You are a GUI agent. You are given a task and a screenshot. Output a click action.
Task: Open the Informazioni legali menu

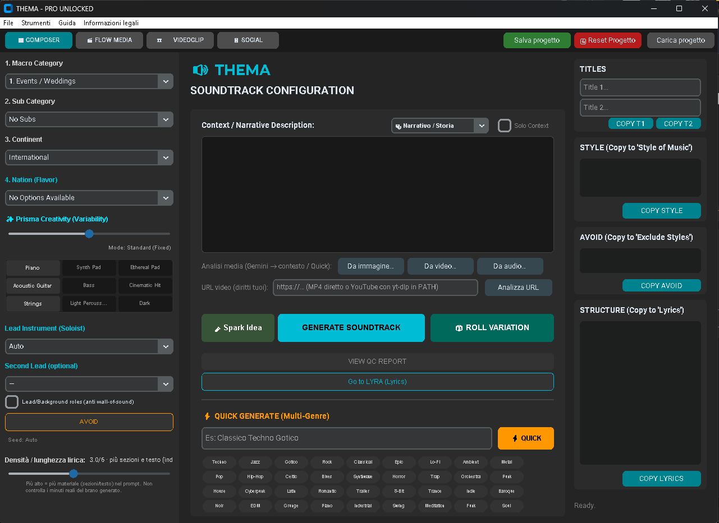click(111, 23)
